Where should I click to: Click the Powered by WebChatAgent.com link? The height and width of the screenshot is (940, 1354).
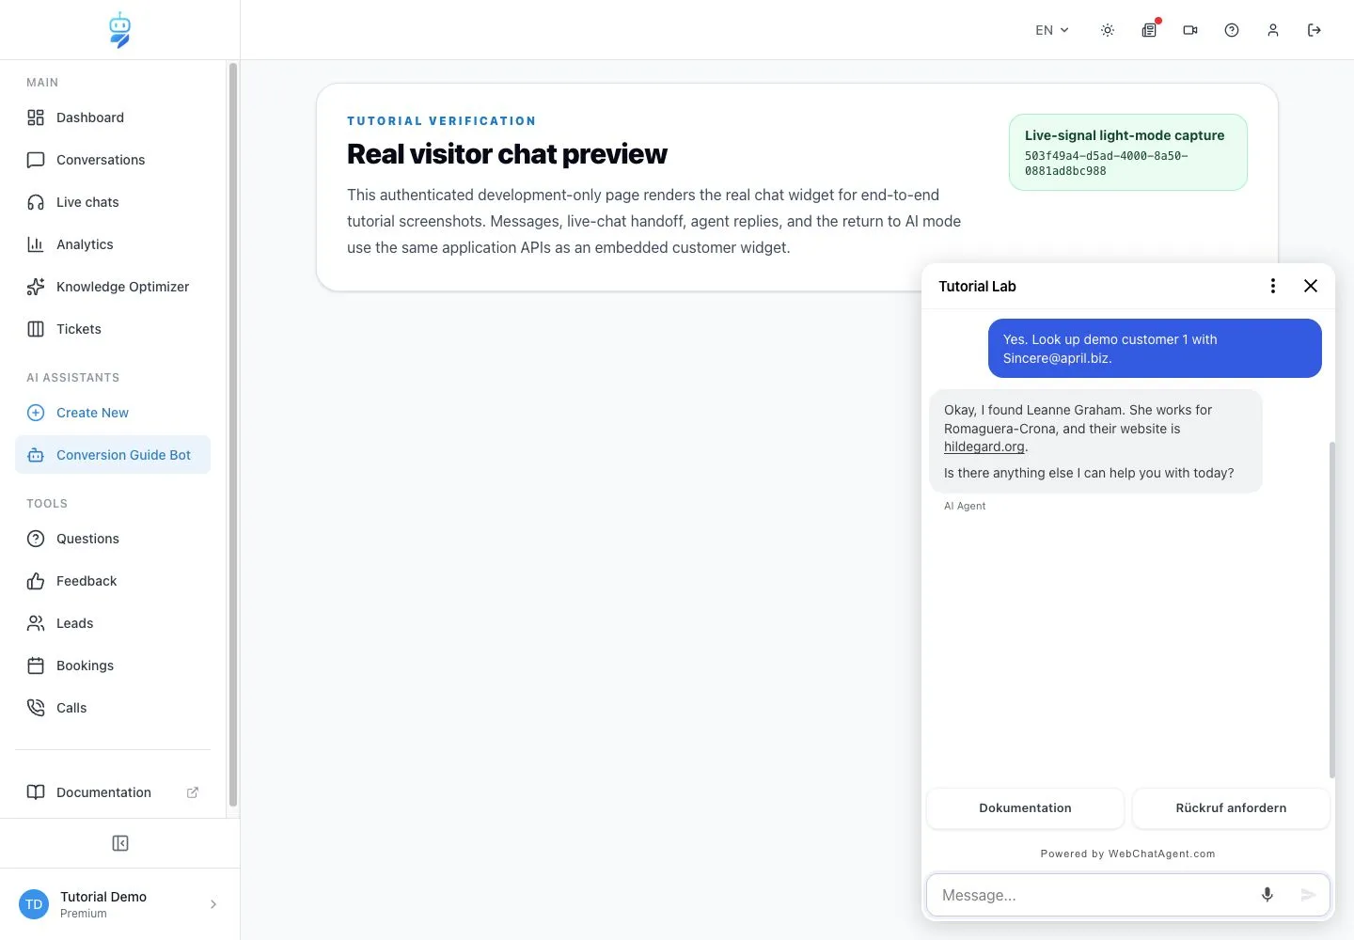1128,854
